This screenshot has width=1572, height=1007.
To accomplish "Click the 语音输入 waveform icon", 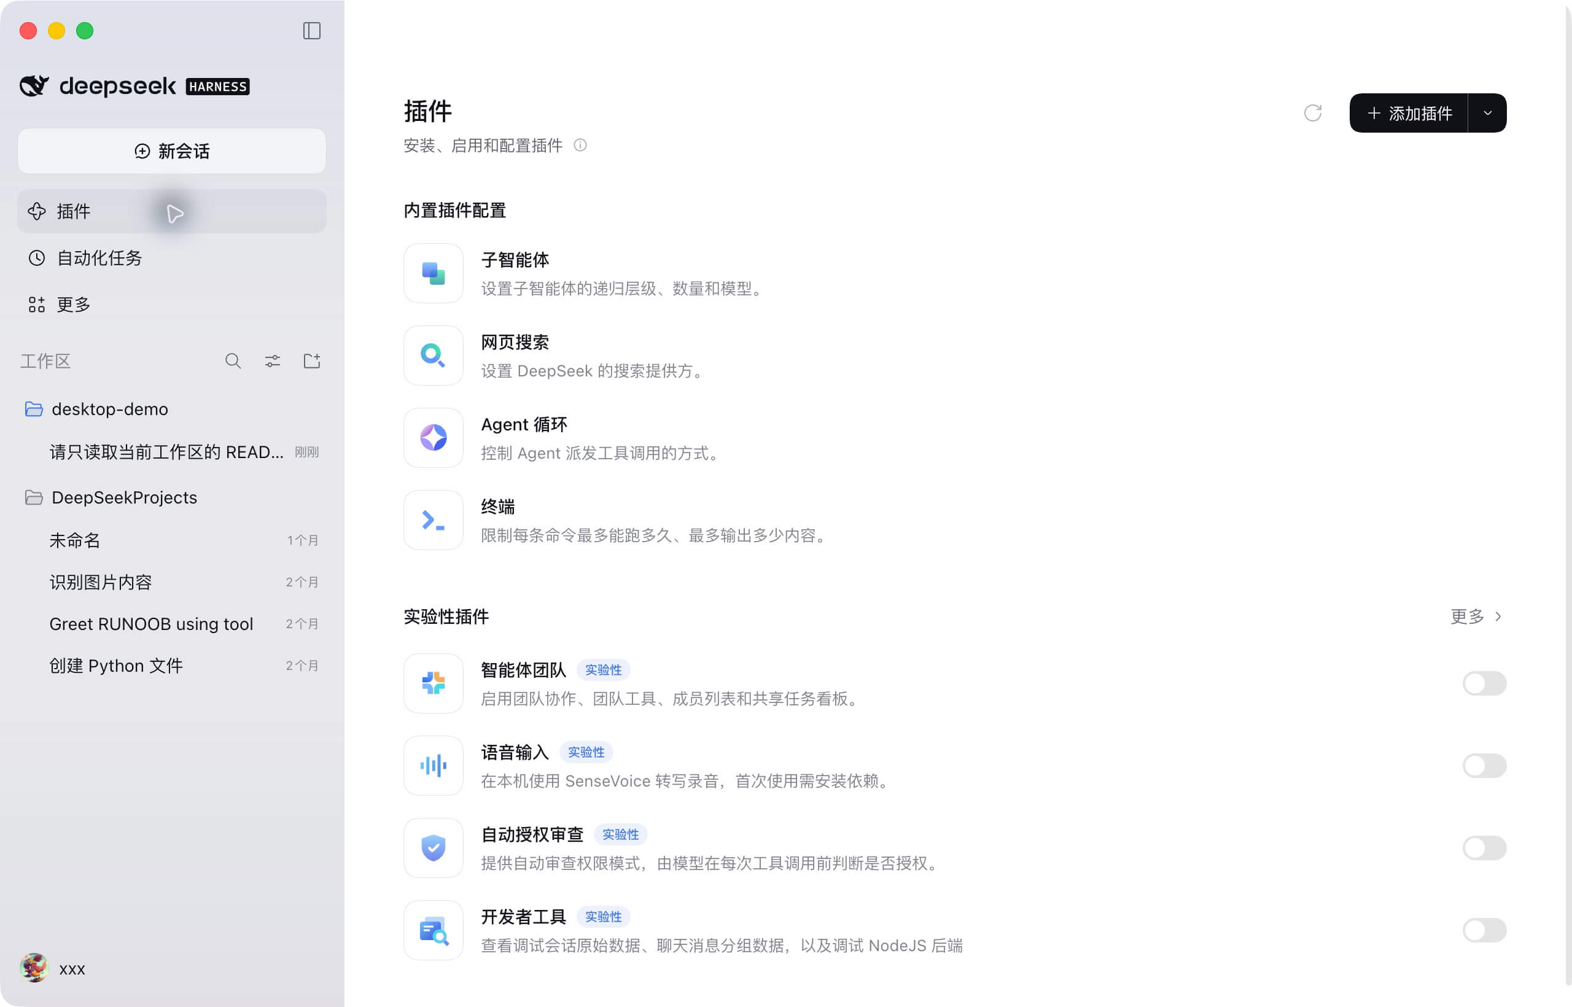I will [x=434, y=766].
